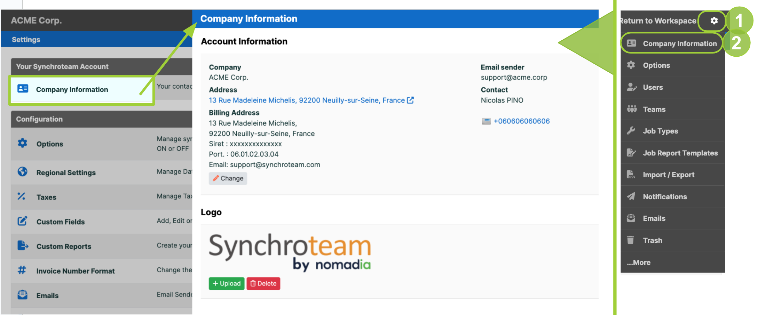758x315 pixels.
Task: Click the Users icon in dark menu
Action: point(631,87)
